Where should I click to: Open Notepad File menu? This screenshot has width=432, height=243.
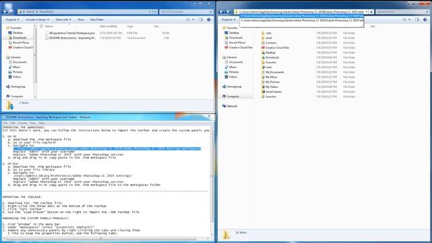click(x=5, y=123)
